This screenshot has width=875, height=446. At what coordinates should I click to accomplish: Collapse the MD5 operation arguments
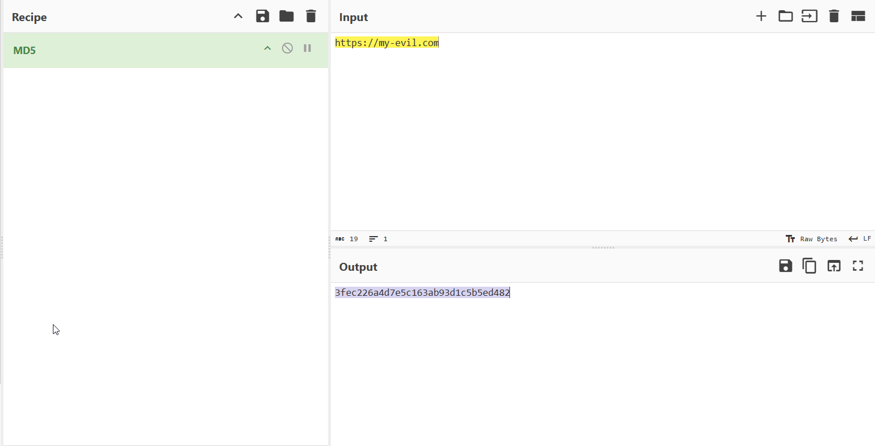267,48
